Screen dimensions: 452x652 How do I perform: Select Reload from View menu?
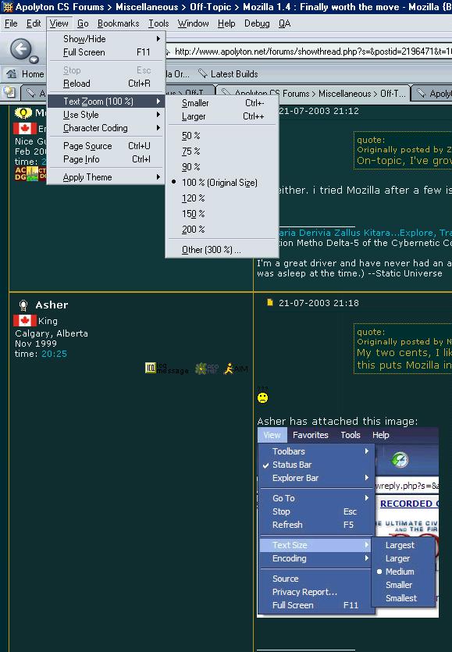(106, 84)
